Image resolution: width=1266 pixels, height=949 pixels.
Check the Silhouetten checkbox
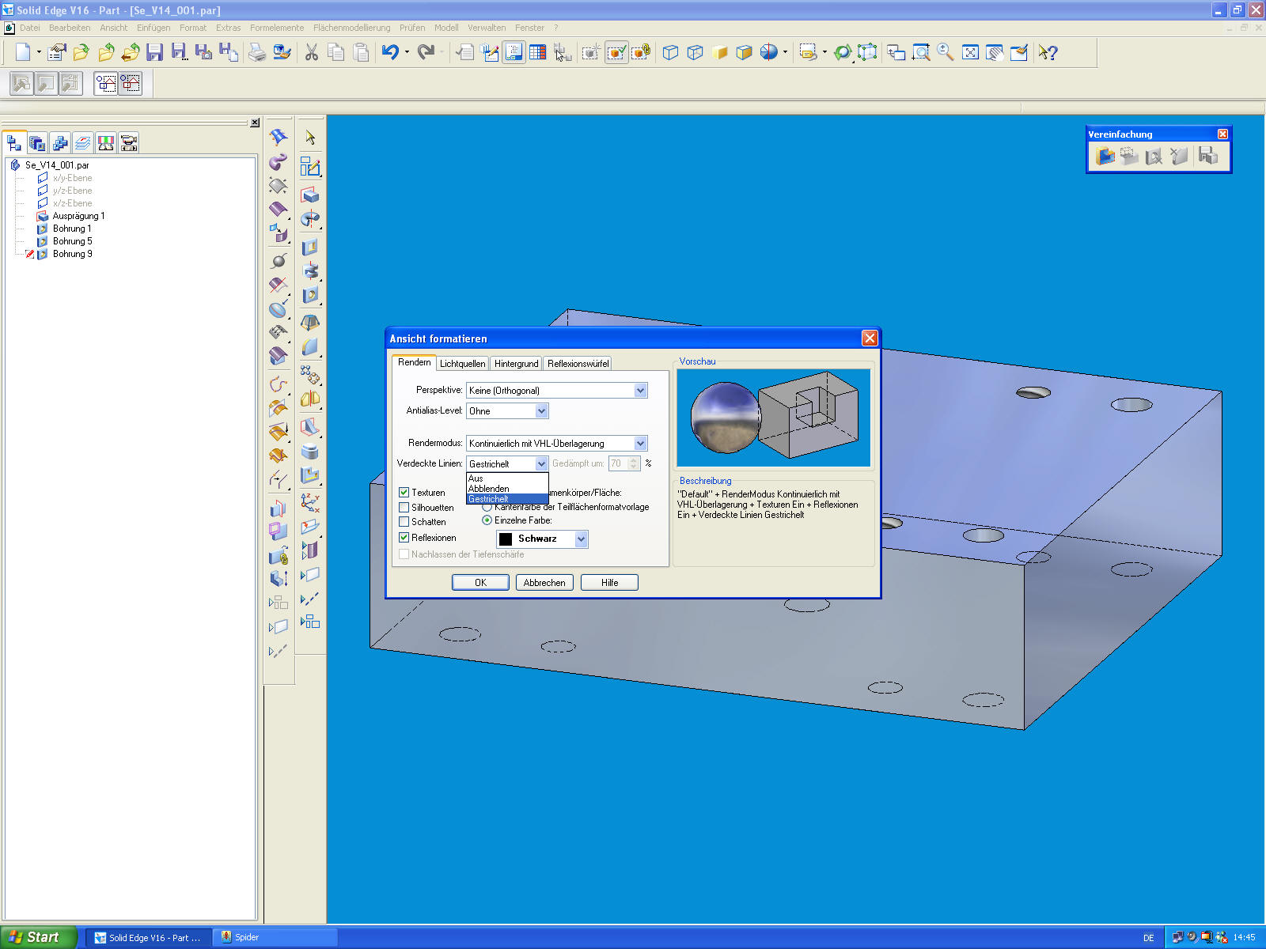[404, 507]
